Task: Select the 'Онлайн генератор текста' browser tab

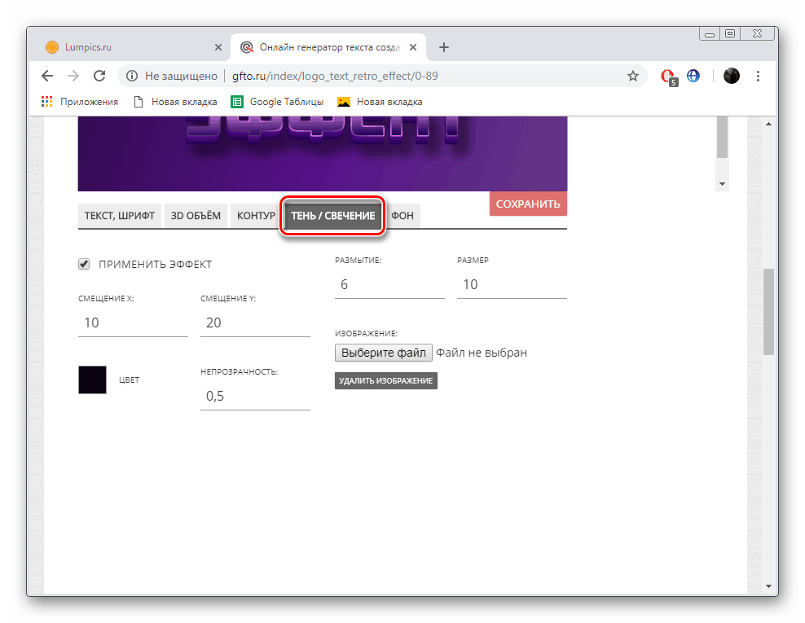Action: [328, 47]
